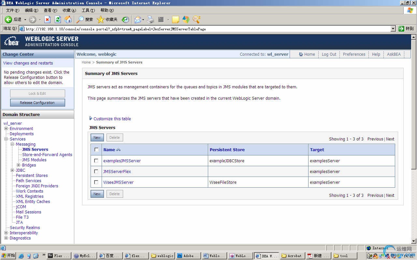417x260 pixels.
Task: Go to browser Home page icon
Action: tap(68, 20)
